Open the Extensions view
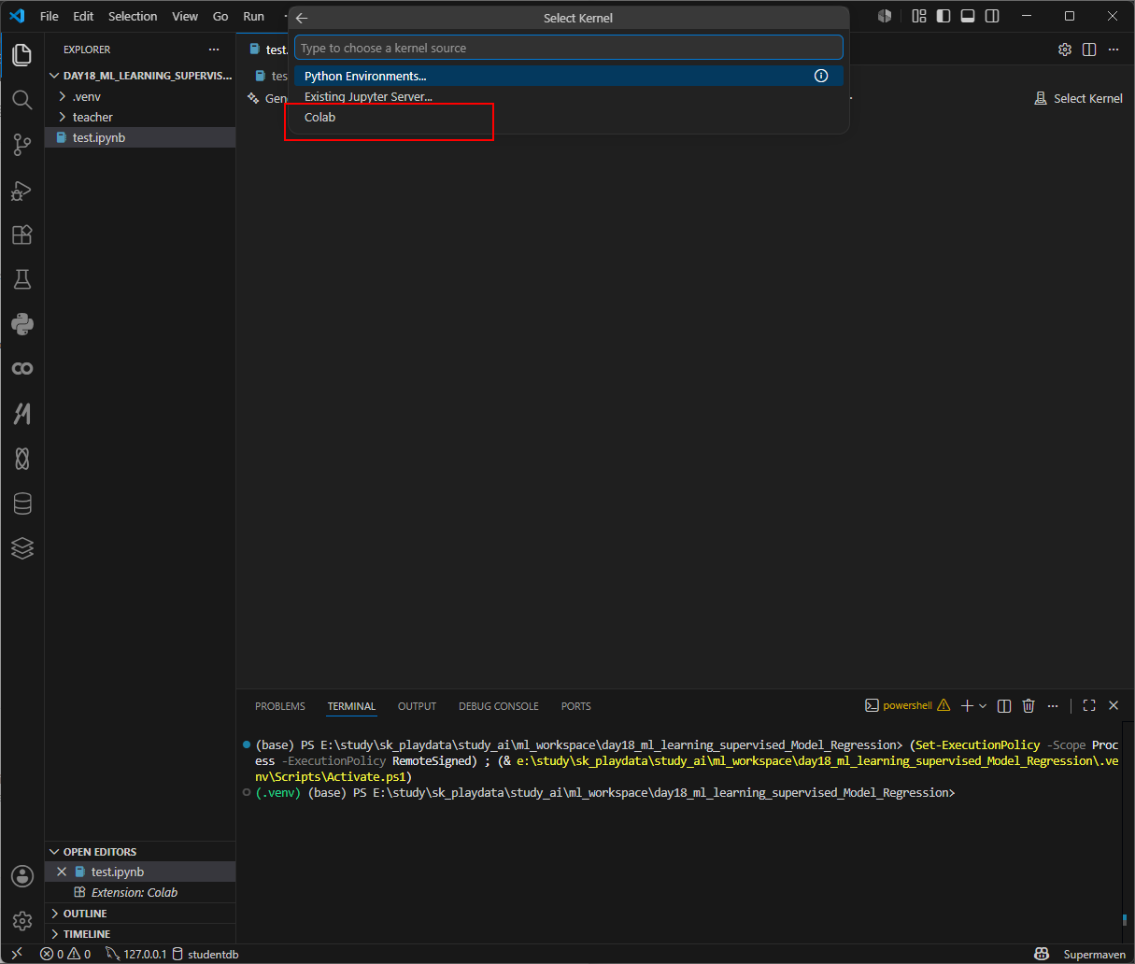The image size is (1135, 964). 22,234
